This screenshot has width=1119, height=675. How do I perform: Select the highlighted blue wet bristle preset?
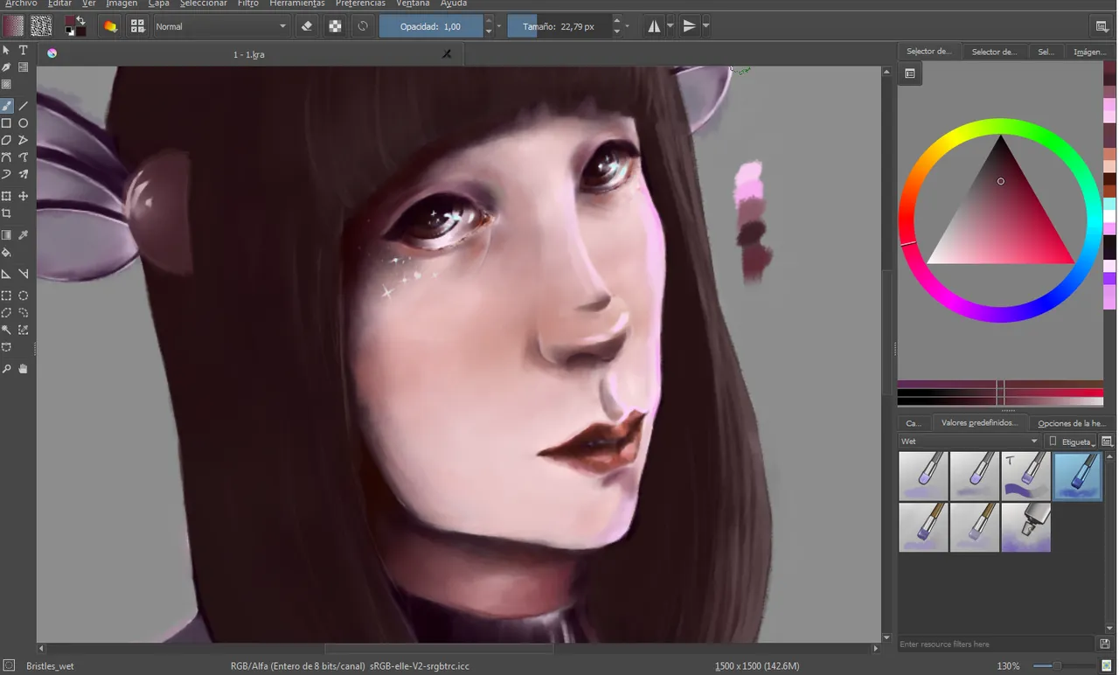click(1077, 476)
